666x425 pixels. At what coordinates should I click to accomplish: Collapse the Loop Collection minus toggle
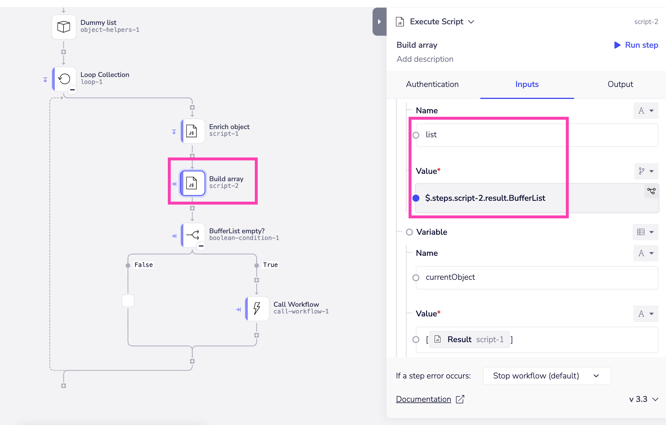72,90
